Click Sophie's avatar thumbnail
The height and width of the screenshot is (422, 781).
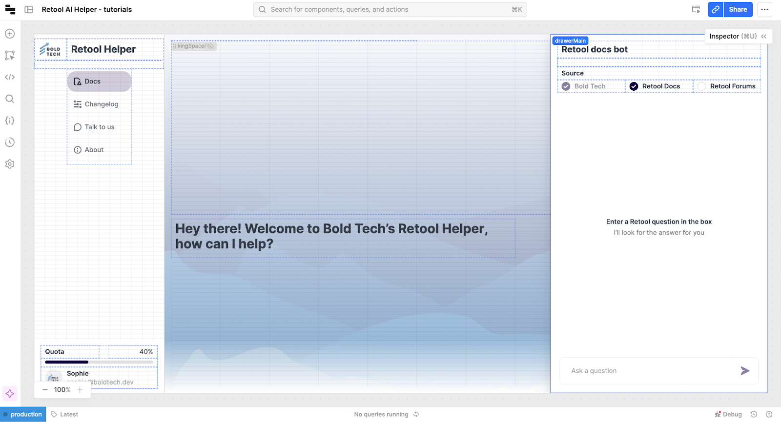53,378
